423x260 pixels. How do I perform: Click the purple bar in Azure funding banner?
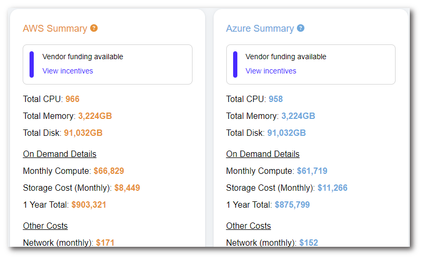(235, 64)
